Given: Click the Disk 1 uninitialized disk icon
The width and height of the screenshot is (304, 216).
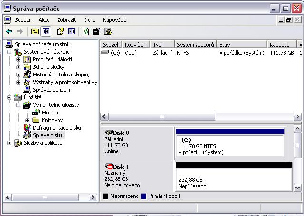Looking at the screenshot, I should pyautogui.click(x=109, y=167).
